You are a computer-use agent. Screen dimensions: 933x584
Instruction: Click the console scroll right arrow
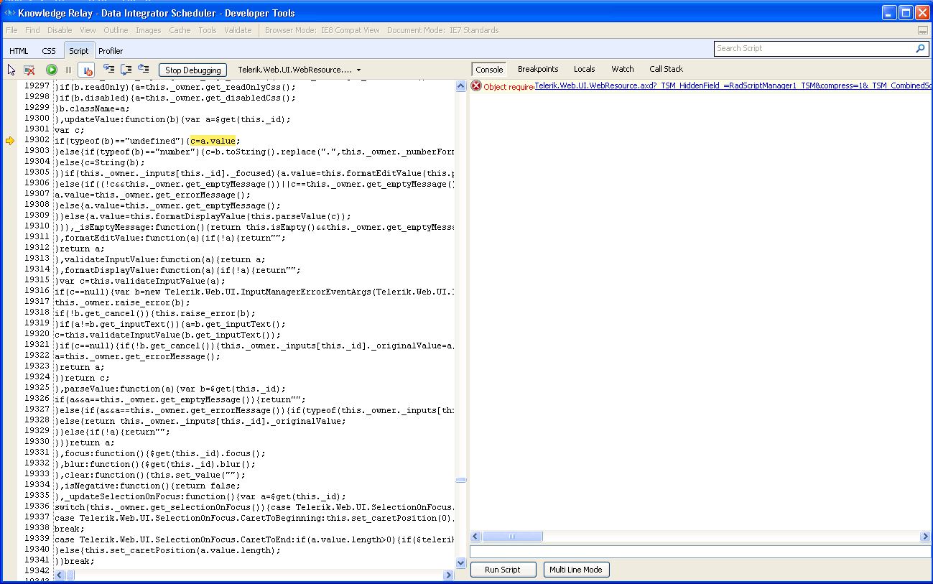(x=925, y=537)
